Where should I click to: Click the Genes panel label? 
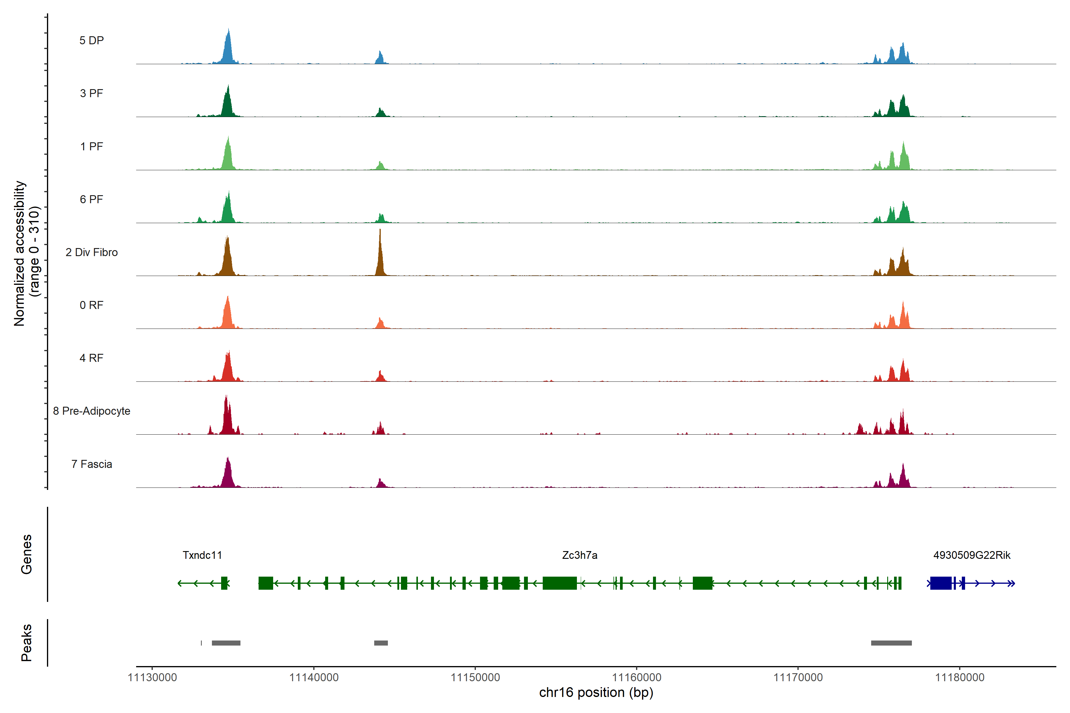point(26,554)
